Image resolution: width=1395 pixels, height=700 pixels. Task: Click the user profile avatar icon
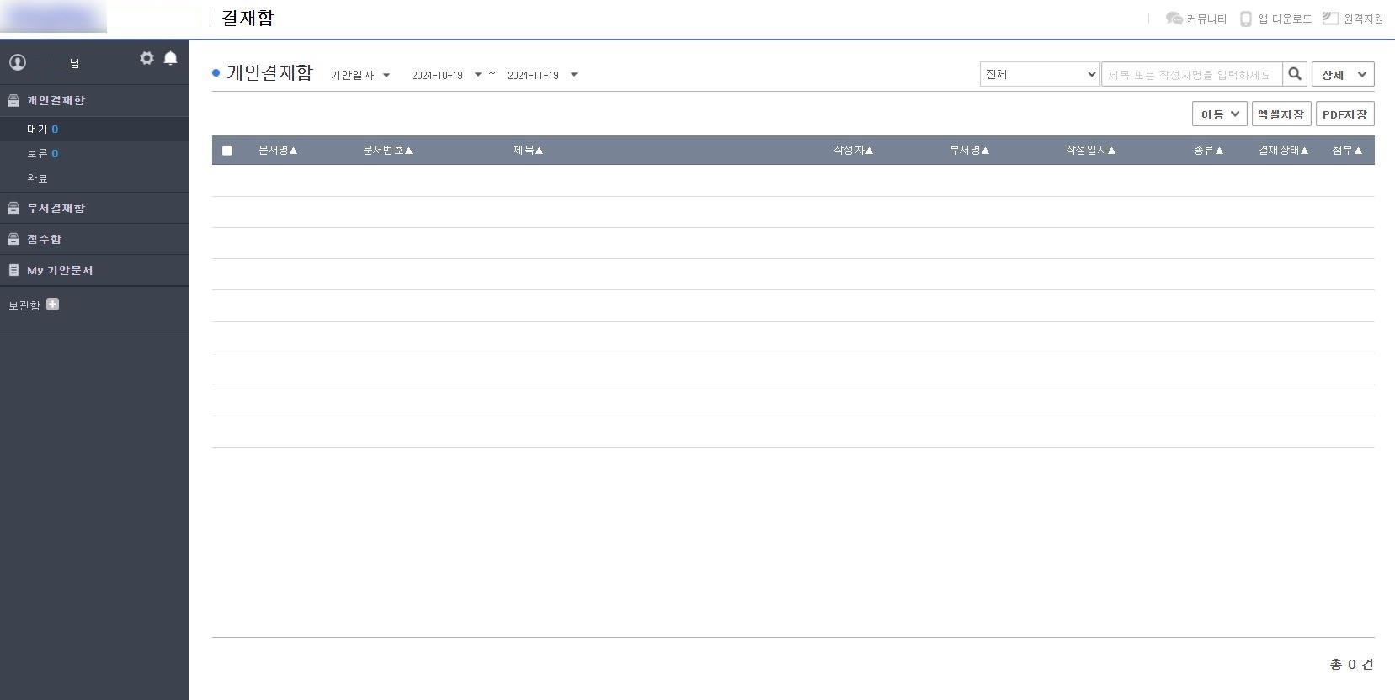[x=18, y=62]
